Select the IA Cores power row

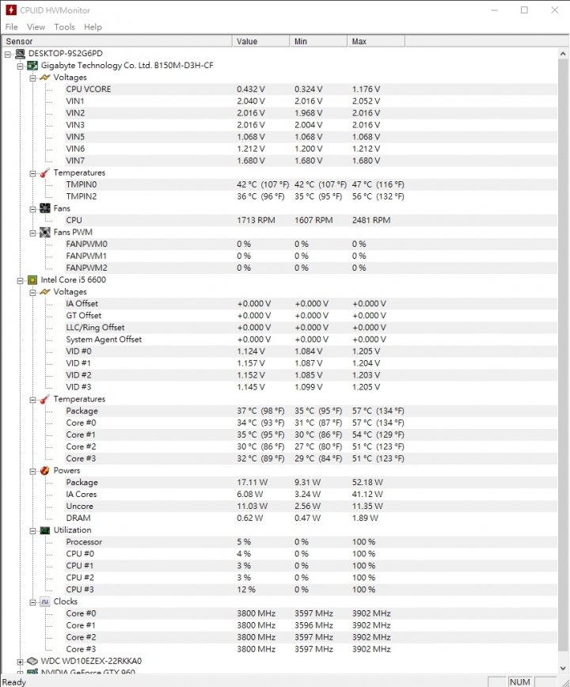pyautogui.click(x=311, y=494)
